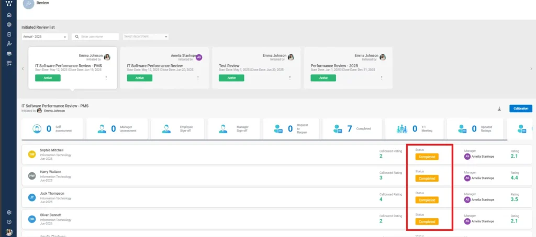
Task: Click the search magnifier icon
Action: (x=77, y=37)
